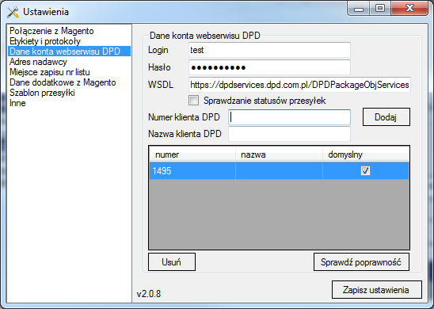Minimize the Ustawienia window
This screenshot has height=309, width=434.
click(x=359, y=9)
